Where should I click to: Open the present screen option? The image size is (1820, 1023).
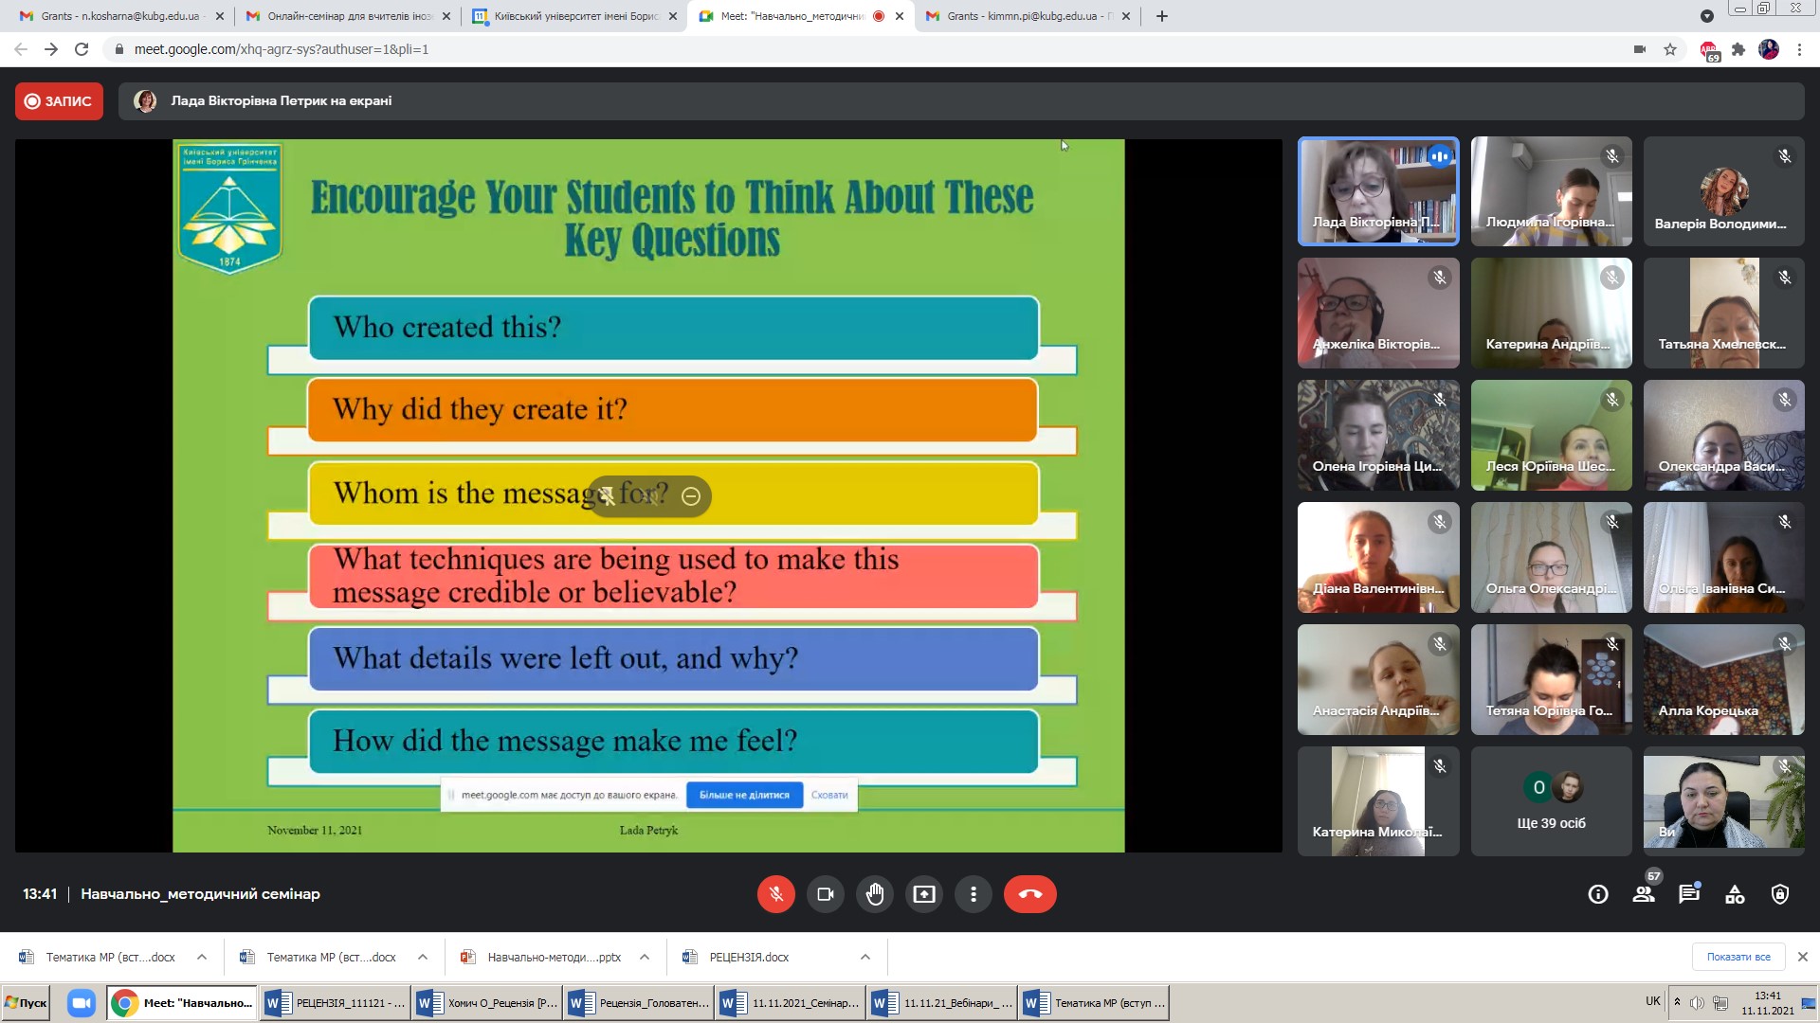coord(923,894)
